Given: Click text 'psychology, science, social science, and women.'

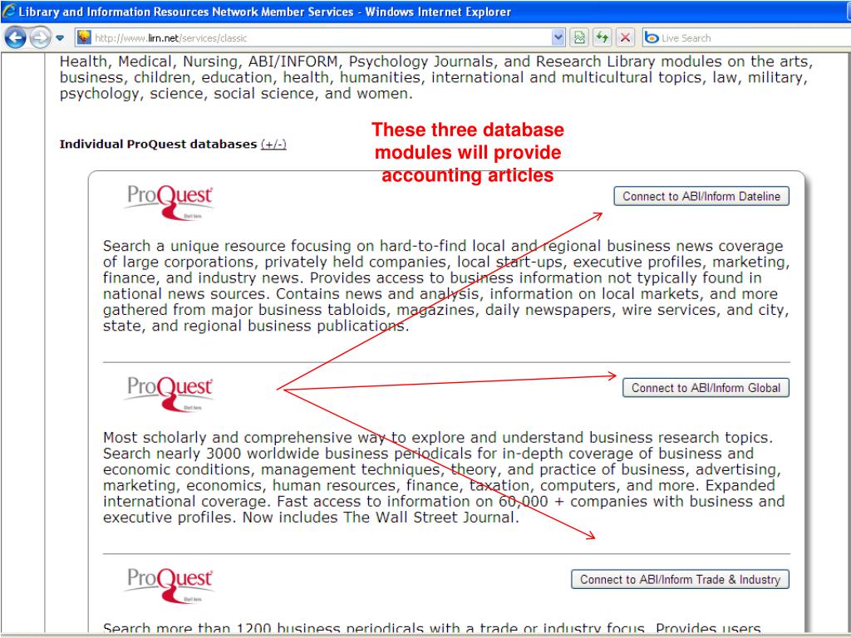Looking at the screenshot, I should click(236, 94).
